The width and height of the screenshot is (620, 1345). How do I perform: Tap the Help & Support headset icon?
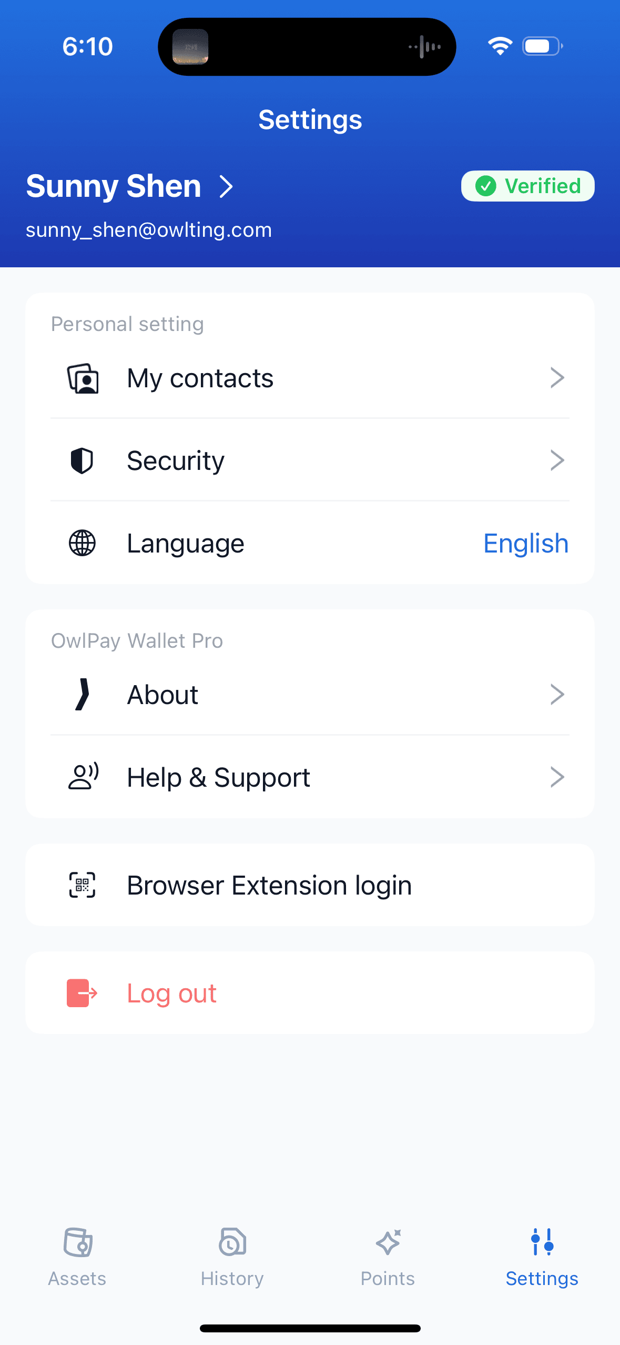tap(83, 777)
